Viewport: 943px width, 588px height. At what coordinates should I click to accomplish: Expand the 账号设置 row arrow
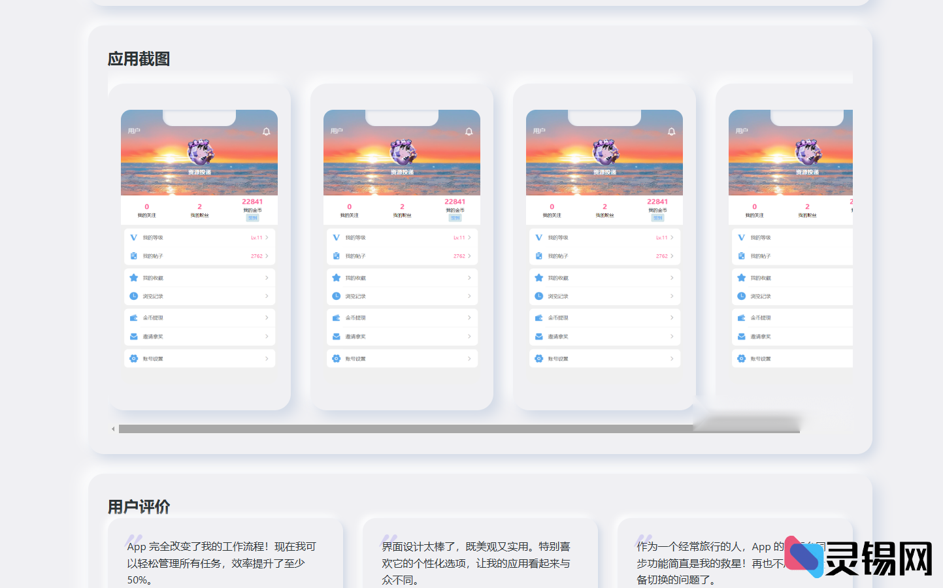pos(267,358)
